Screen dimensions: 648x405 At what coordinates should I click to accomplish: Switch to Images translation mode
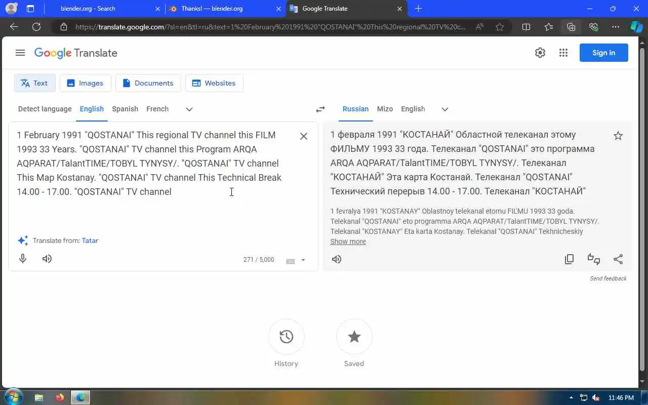86,83
